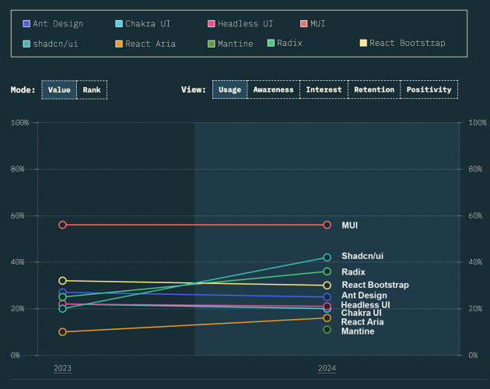Viewport: 490px width, 389px height.
Task: Click the Chakra UI legend label
Action: [x=148, y=24]
